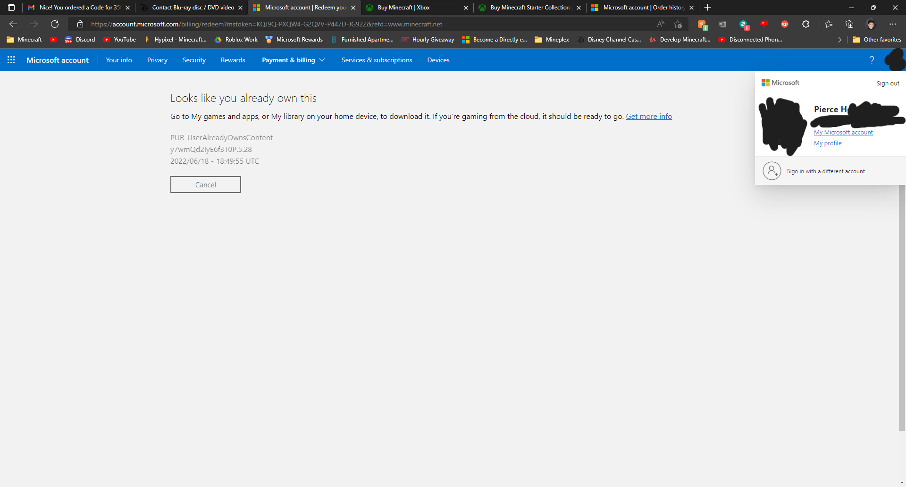Open the Favorites star list icon
The height and width of the screenshot is (487, 906).
[x=828, y=24]
